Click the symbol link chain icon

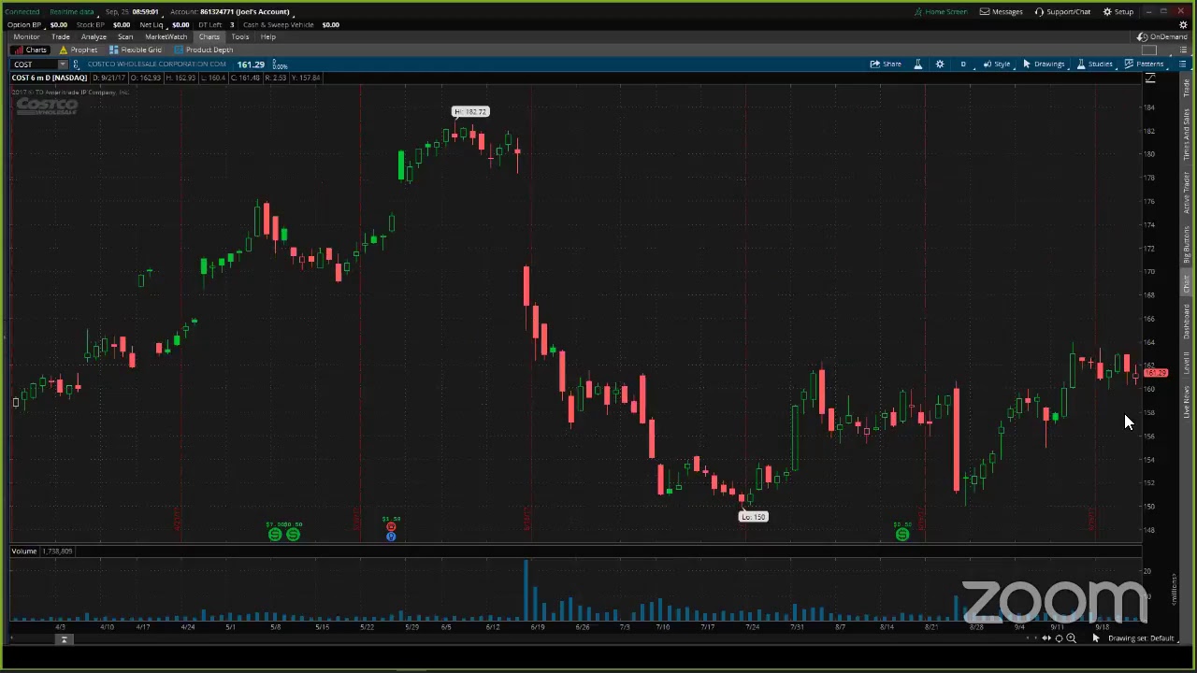(77, 64)
